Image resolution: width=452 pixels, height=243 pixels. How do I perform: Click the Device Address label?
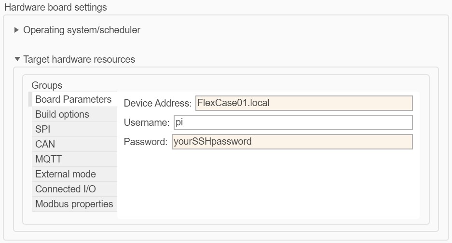pyautogui.click(x=157, y=103)
